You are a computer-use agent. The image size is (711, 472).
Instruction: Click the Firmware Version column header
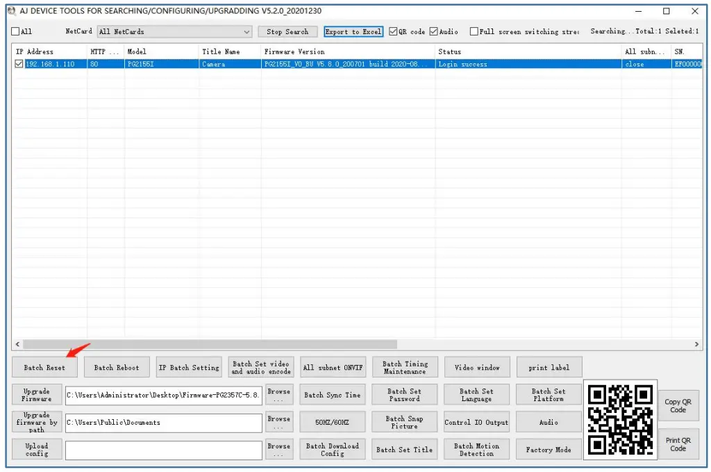click(348, 51)
